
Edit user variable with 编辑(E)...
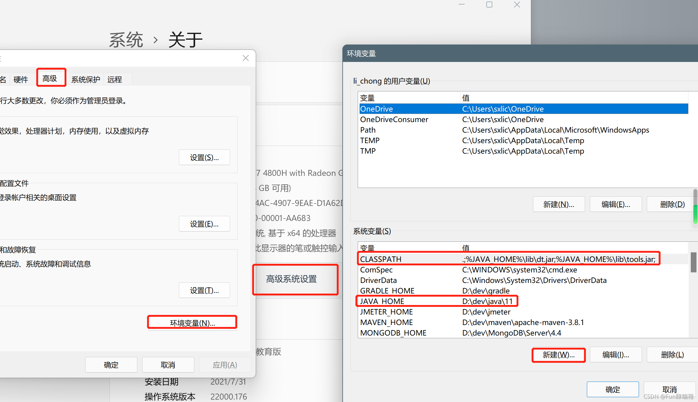615,204
